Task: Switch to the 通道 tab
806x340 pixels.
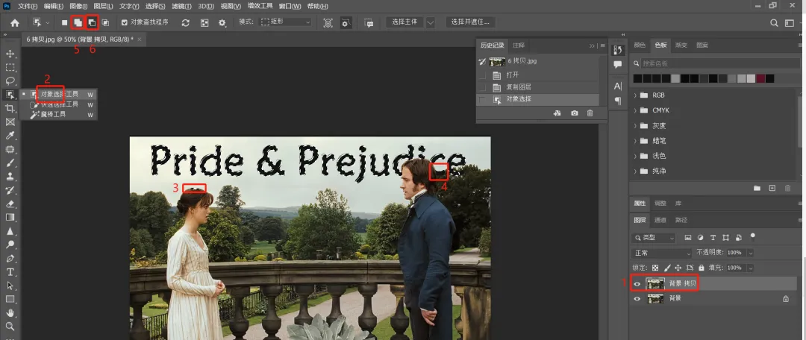Action: point(660,221)
